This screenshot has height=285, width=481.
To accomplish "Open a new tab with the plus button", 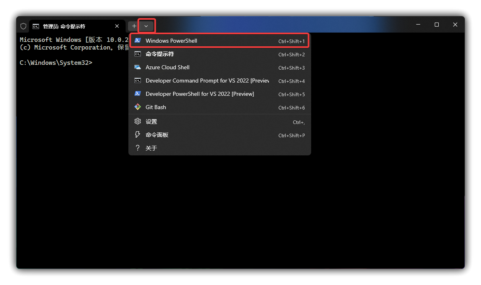I will [x=134, y=26].
